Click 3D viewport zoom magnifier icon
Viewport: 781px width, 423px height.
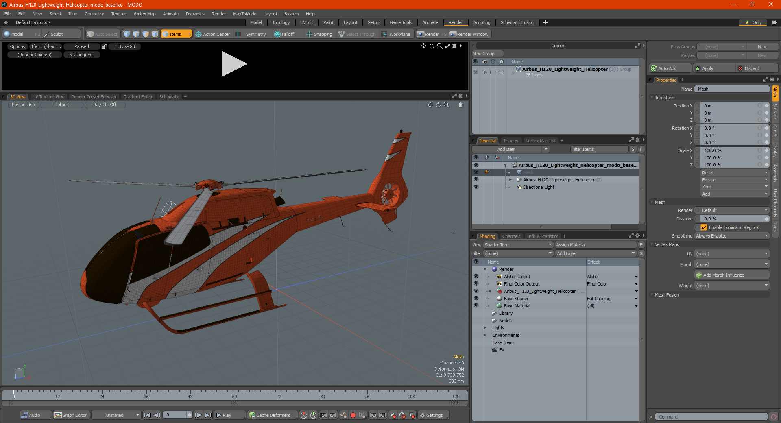(x=446, y=105)
